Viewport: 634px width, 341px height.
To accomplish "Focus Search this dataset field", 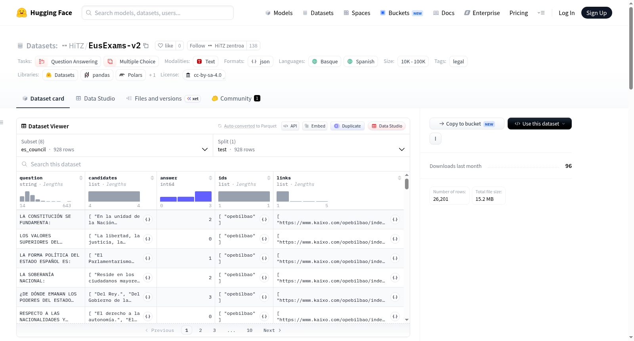I will pos(213,164).
